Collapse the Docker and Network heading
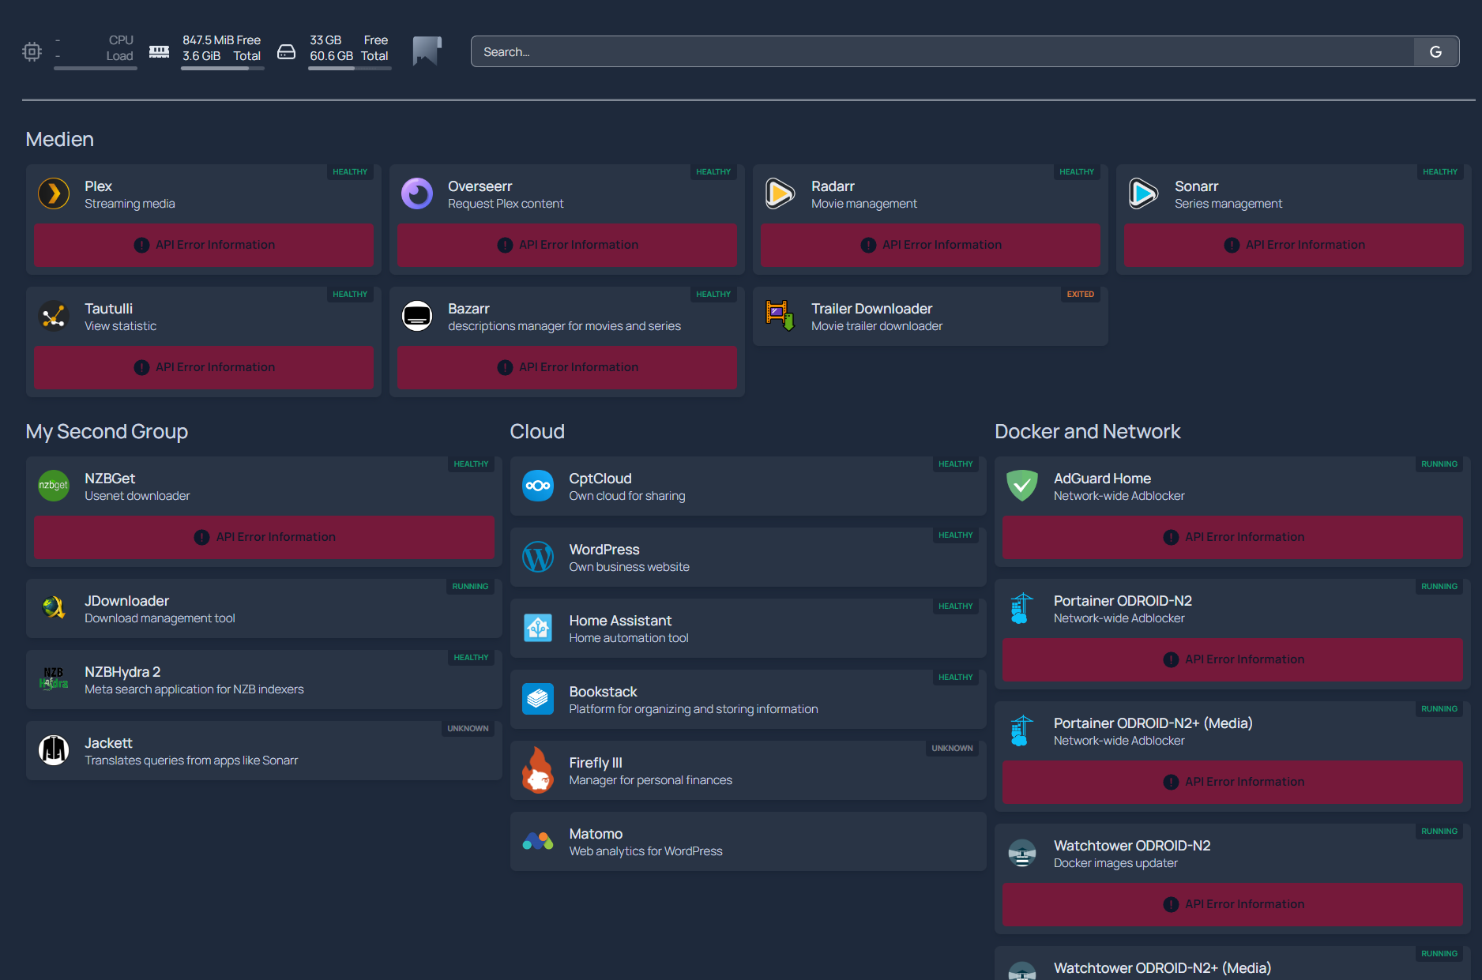This screenshot has width=1482, height=980. point(1087,431)
